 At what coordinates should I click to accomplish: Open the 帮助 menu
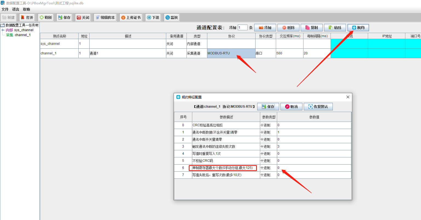click(27, 9)
